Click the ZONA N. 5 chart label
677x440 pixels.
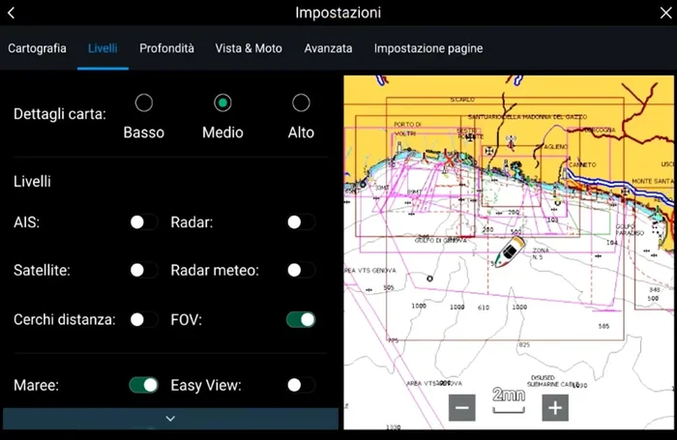click(540, 253)
